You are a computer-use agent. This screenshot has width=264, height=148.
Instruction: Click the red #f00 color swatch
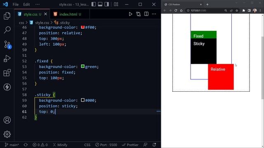[x=82, y=27]
